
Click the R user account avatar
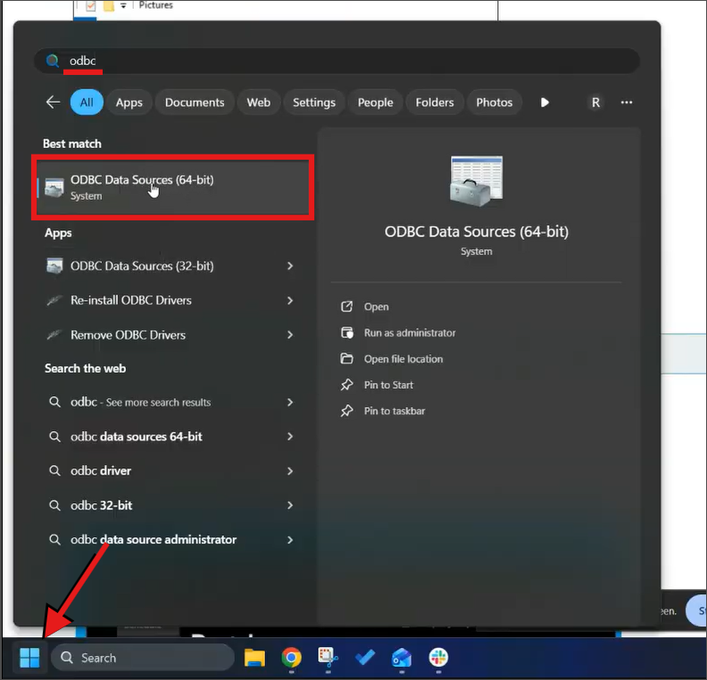pyautogui.click(x=595, y=102)
